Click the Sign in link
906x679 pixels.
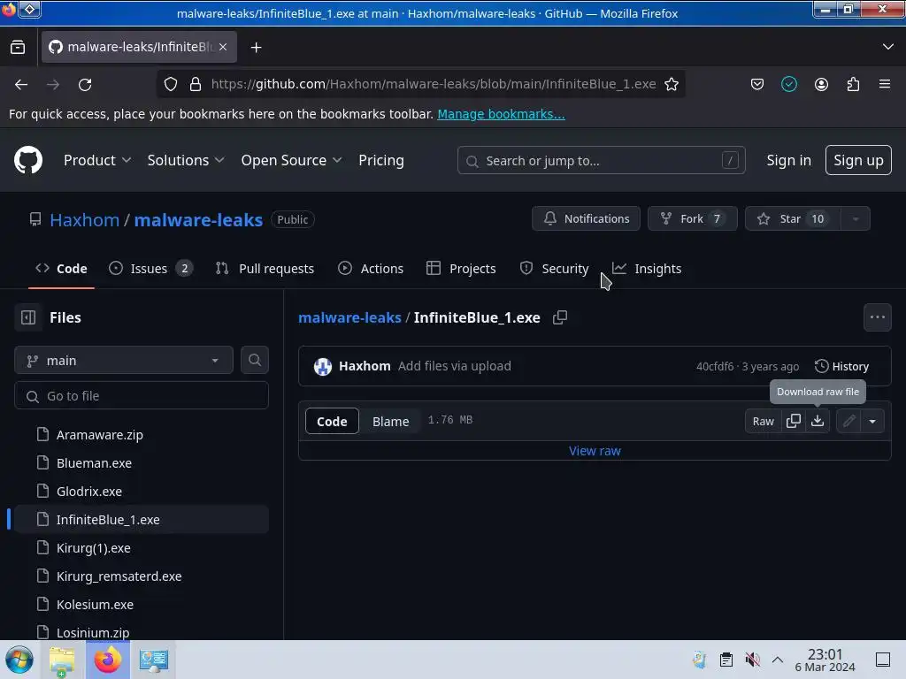(x=788, y=161)
